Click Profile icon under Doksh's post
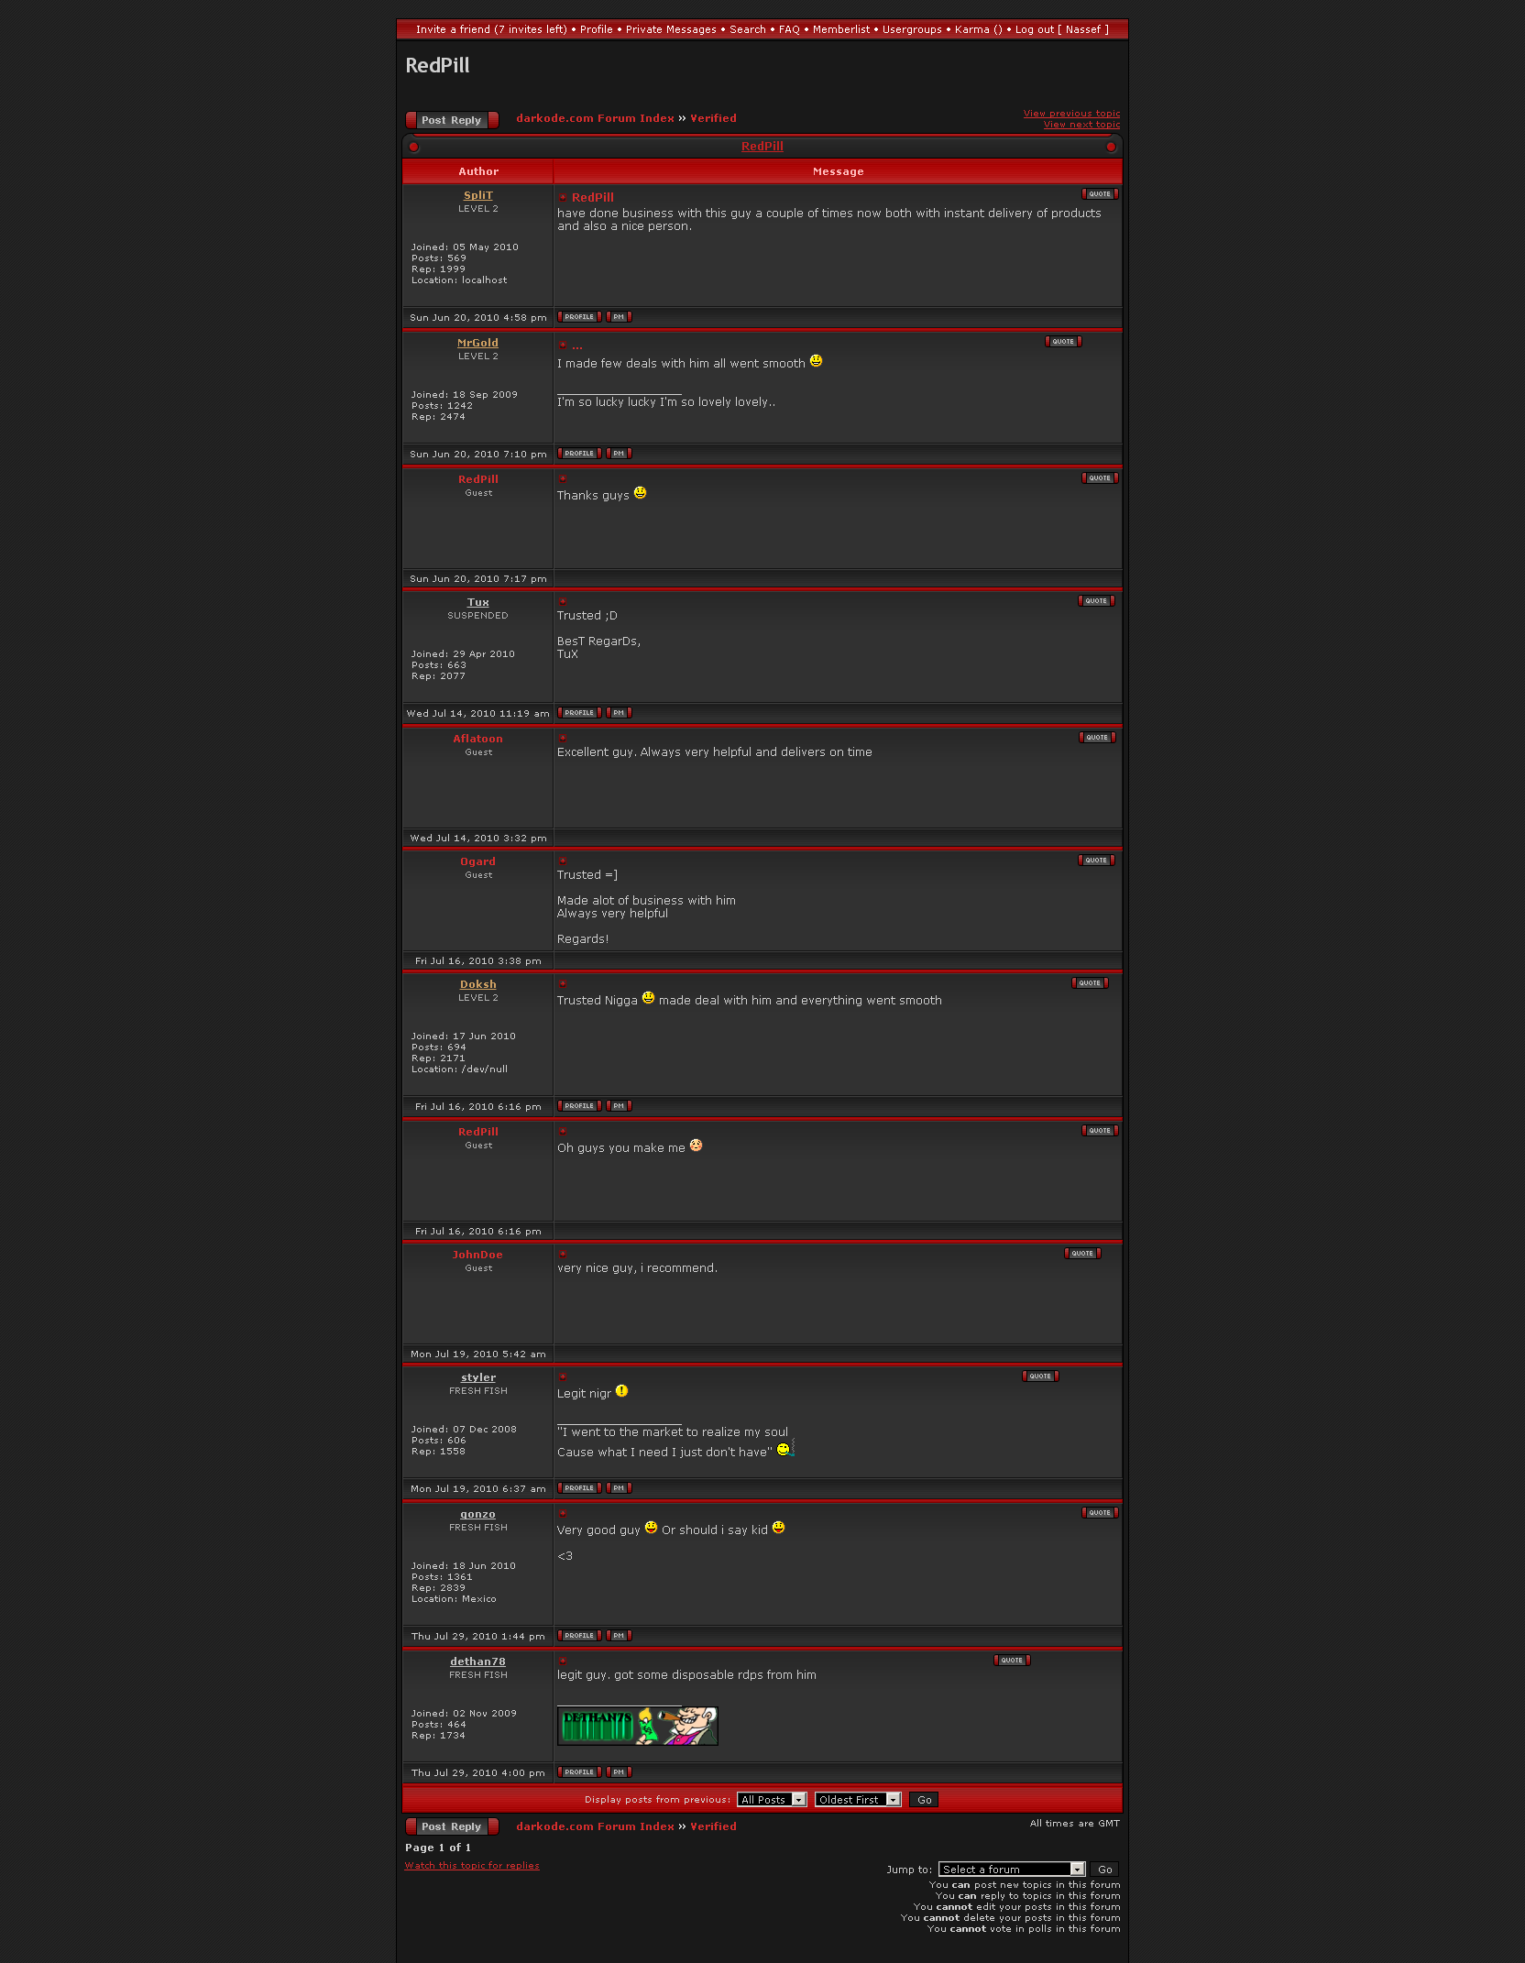The height and width of the screenshot is (1963, 1525). click(579, 1106)
